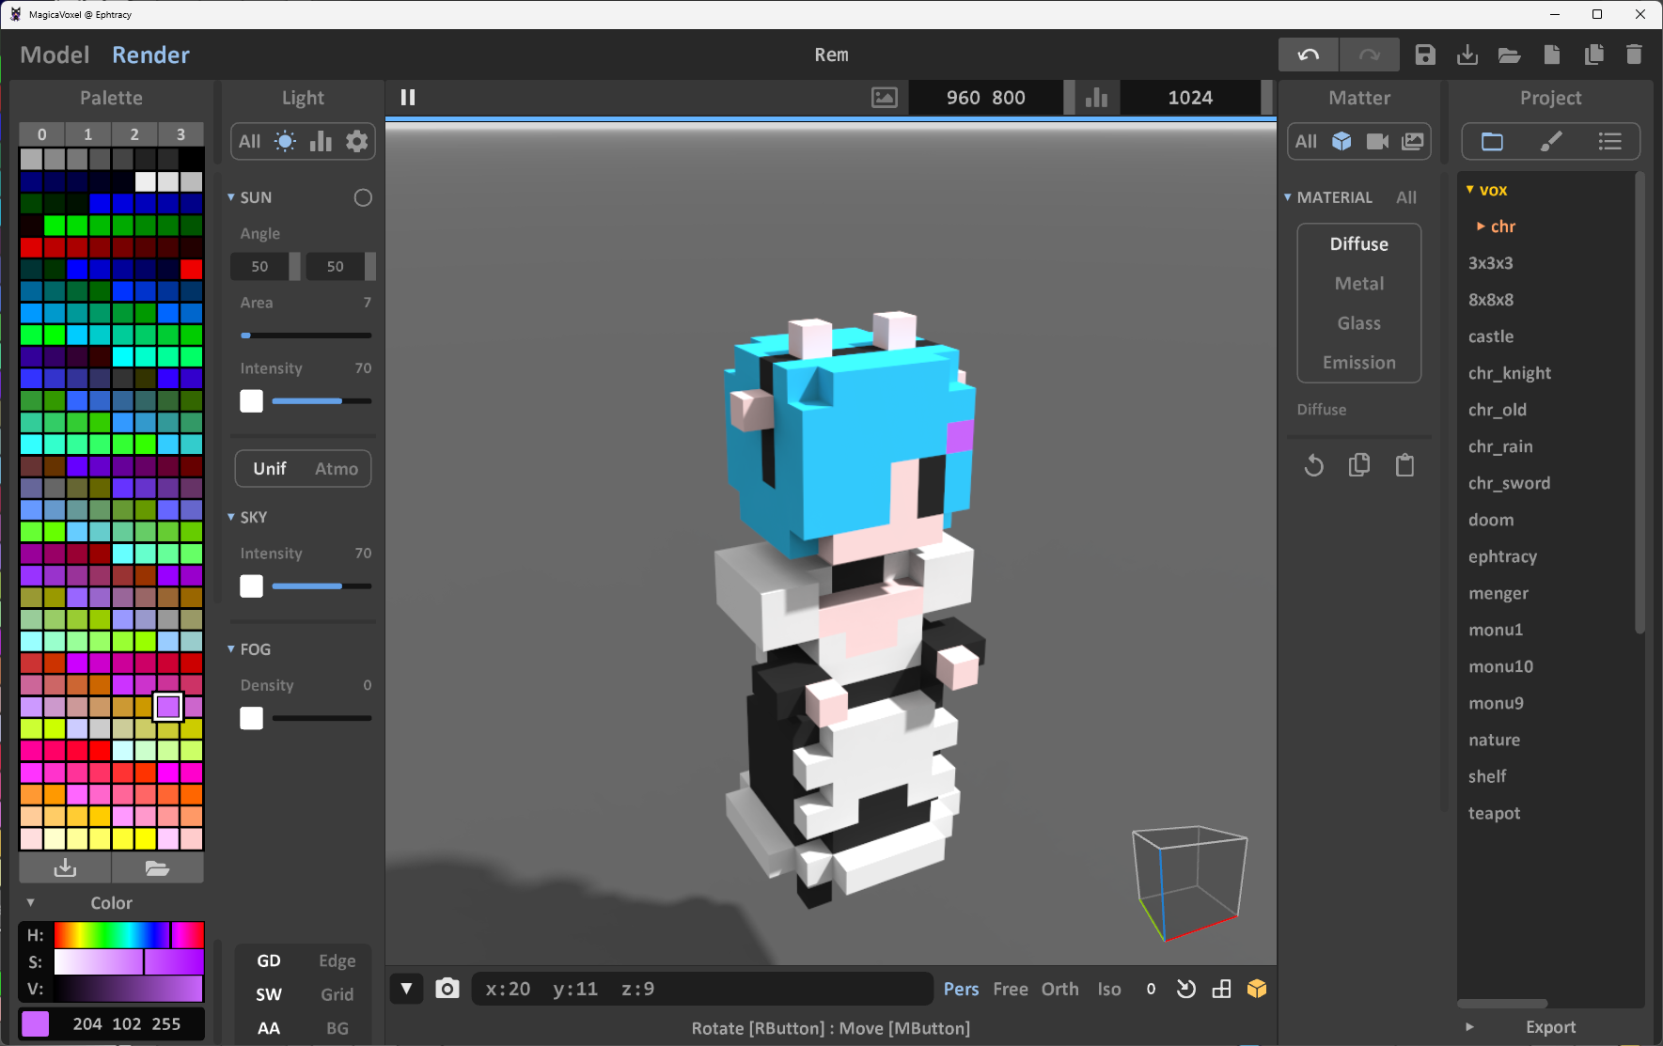This screenshot has width=1663, height=1046.
Task: Switch camera to Free mode
Action: (x=1011, y=989)
